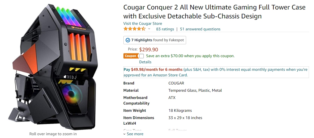This screenshot has height=138, width=314.
Task: Click the Fakespot blue checkmark icon
Action: coord(128,40)
